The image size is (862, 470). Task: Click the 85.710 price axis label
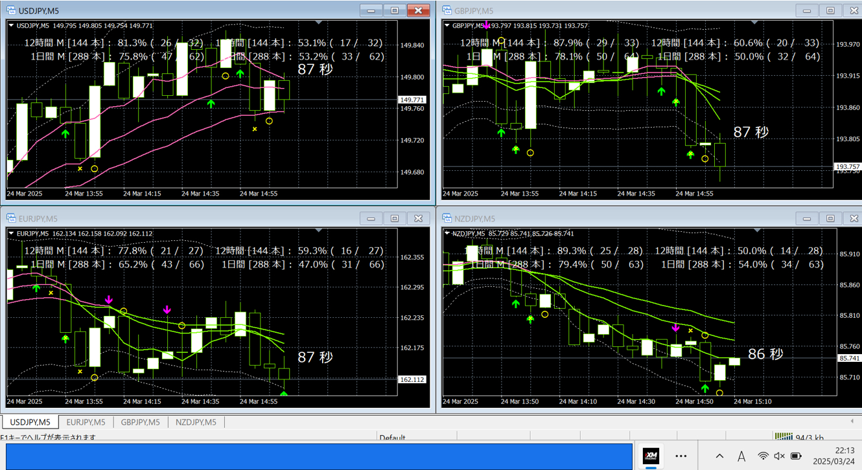[850, 377]
